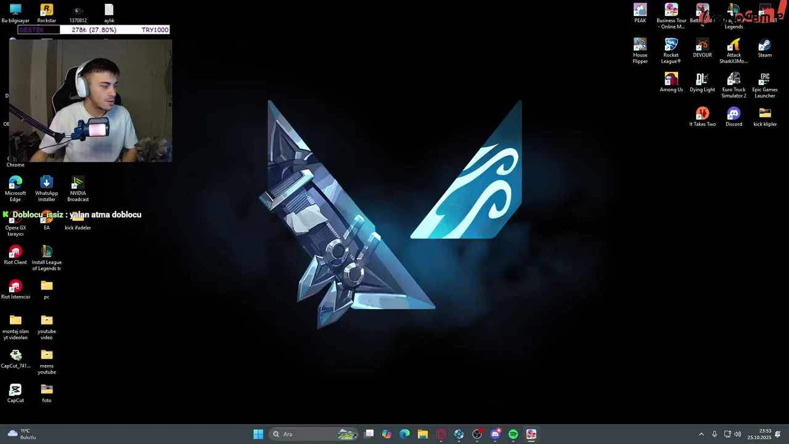
Task: Launch the Riot Client shortcut
Action: coord(15,255)
